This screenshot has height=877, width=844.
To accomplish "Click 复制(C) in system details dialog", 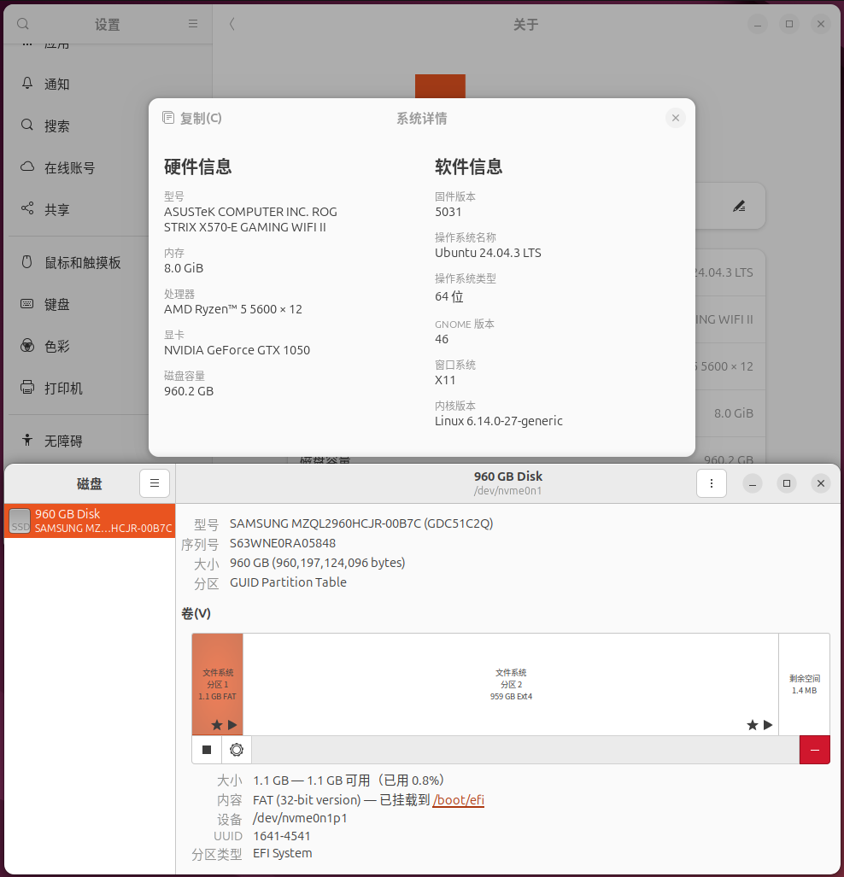I will (192, 118).
